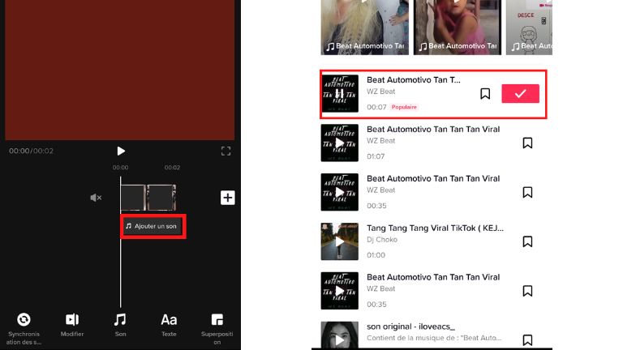Bookmark the last 00:35 Beat Automotivo sound

pos(527,291)
